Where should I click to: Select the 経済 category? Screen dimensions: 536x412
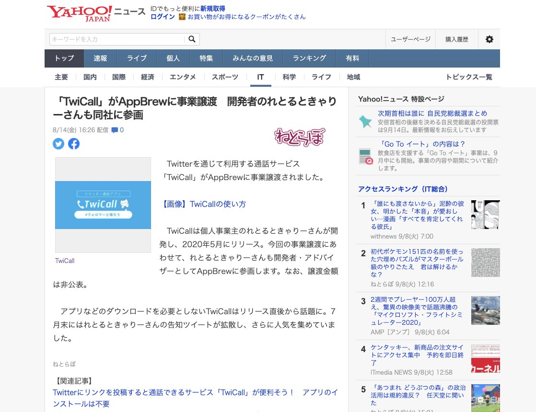point(148,77)
